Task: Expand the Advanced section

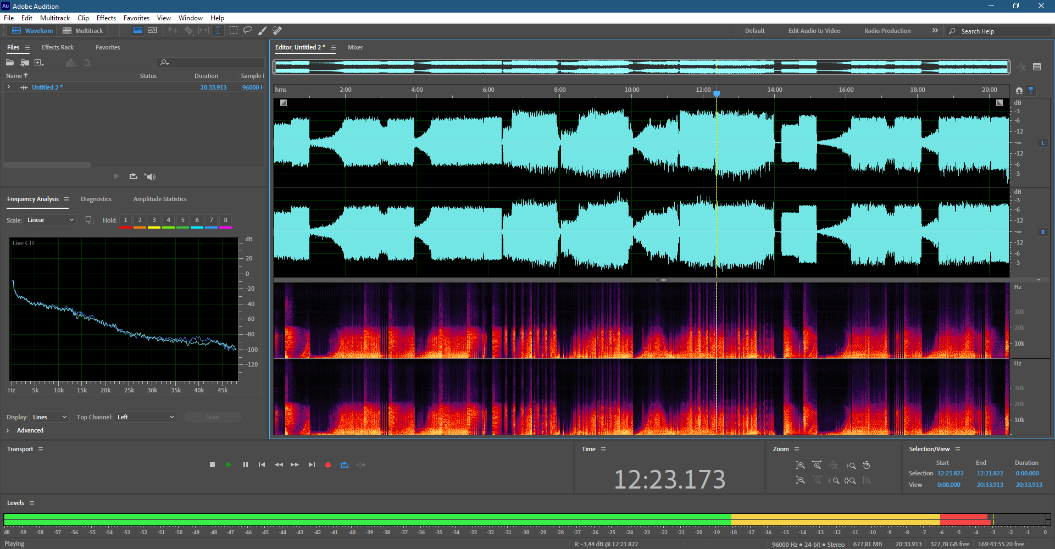Action: click(8, 430)
